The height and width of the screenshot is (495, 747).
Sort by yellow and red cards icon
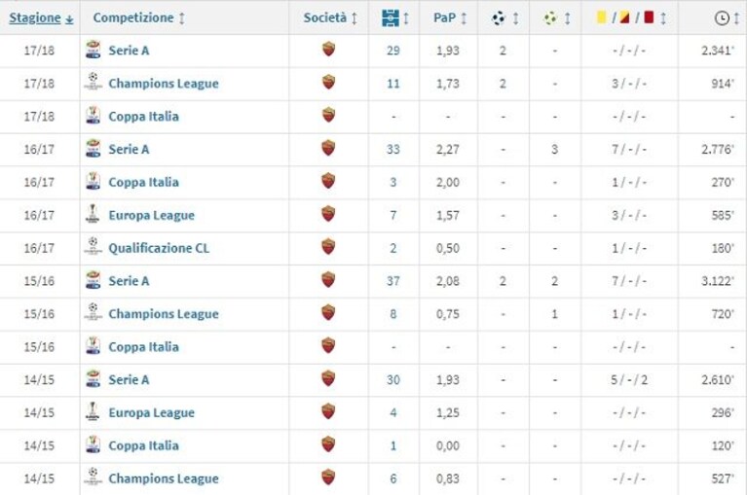click(624, 18)
